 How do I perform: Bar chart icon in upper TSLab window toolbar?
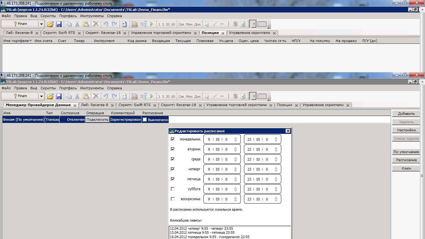click(134, 24)
